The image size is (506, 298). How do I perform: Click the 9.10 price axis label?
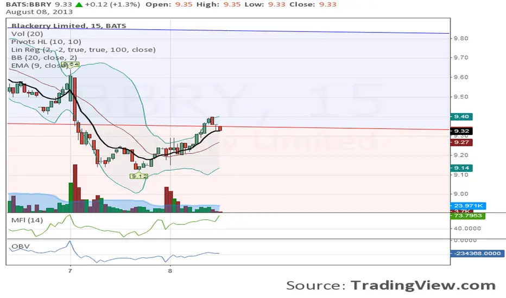461,175
